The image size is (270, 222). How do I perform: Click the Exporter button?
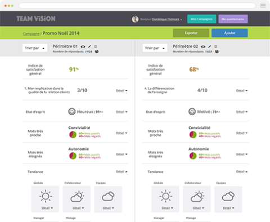point(191,33)
